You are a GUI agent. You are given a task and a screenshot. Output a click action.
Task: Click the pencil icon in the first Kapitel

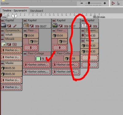click(15, 26)
